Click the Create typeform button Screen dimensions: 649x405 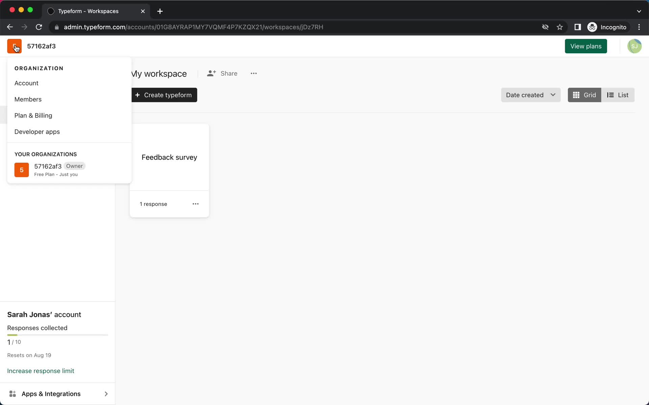click(164, 95)
